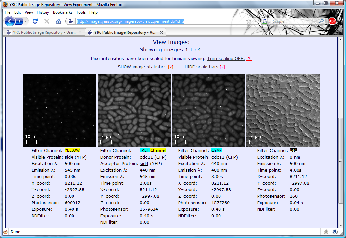Image resolution: width=346 pixels, height=238 pixels.
Task: Click the Forward navigation arrow
Action: point(19,21)
